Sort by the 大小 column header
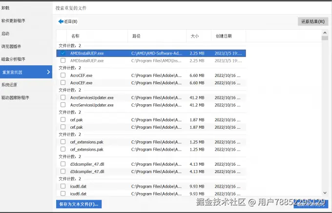332x213 pixels. [199, 36]
